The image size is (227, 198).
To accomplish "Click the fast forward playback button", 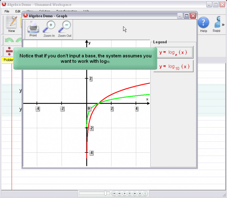I will (135, 193).
